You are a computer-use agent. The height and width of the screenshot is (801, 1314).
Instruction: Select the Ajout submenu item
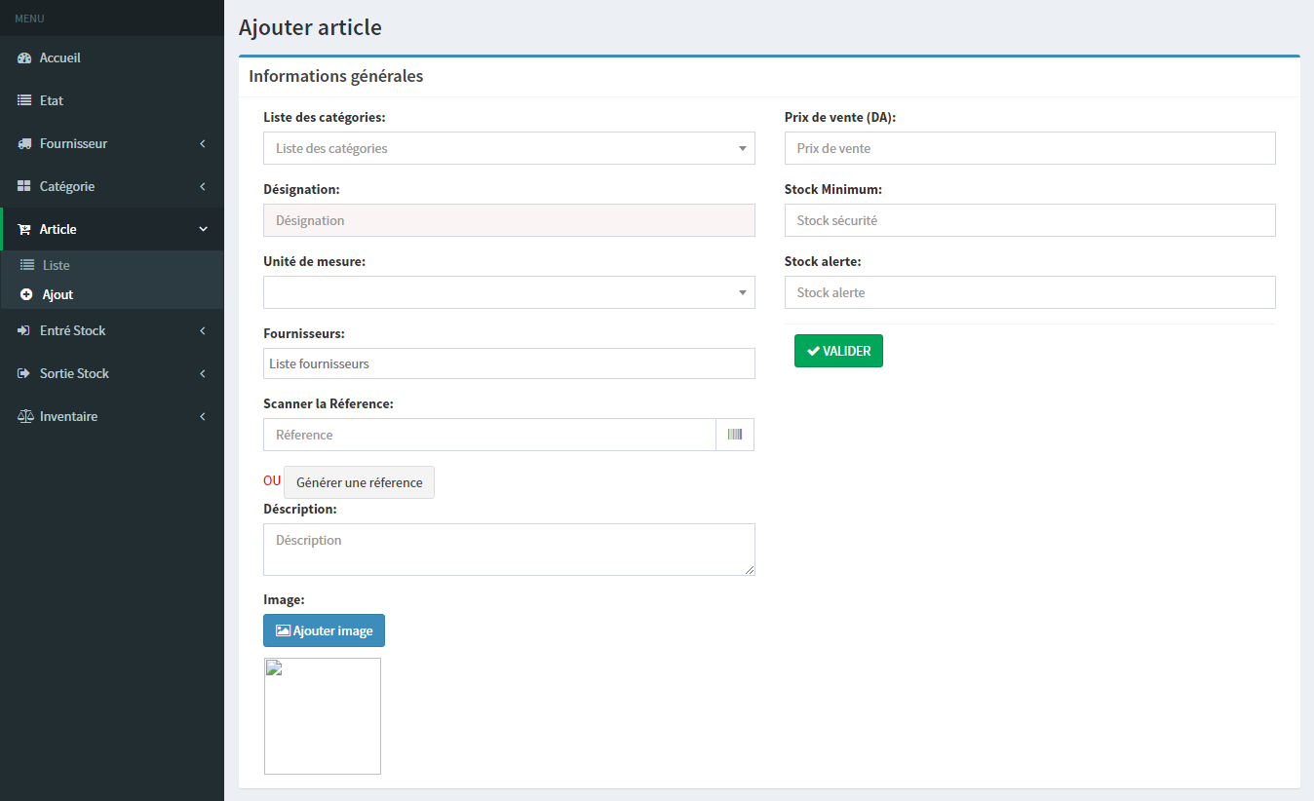click(x=58, y=294)
